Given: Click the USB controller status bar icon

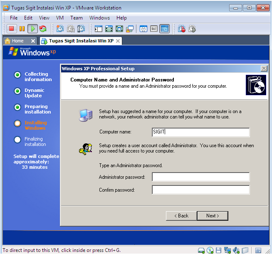Looking at the screenshot, I should tap(245, 250).
